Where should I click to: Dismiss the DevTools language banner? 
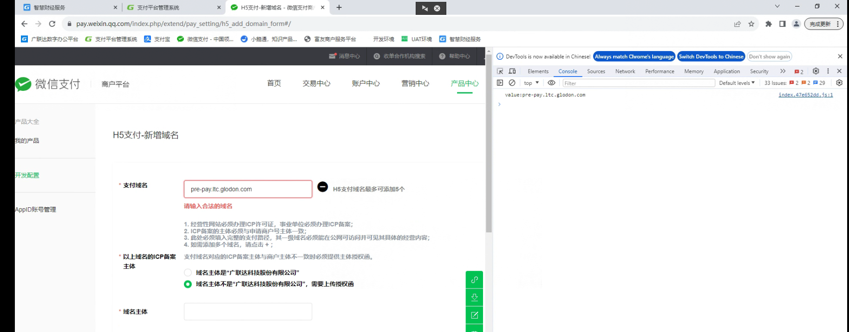[840, 56]
